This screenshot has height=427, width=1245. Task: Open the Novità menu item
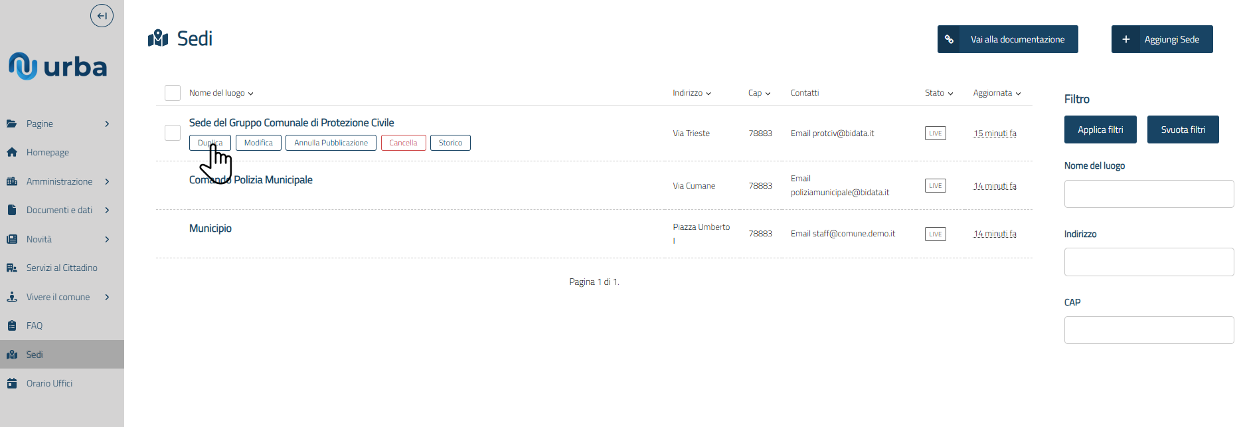39,239
